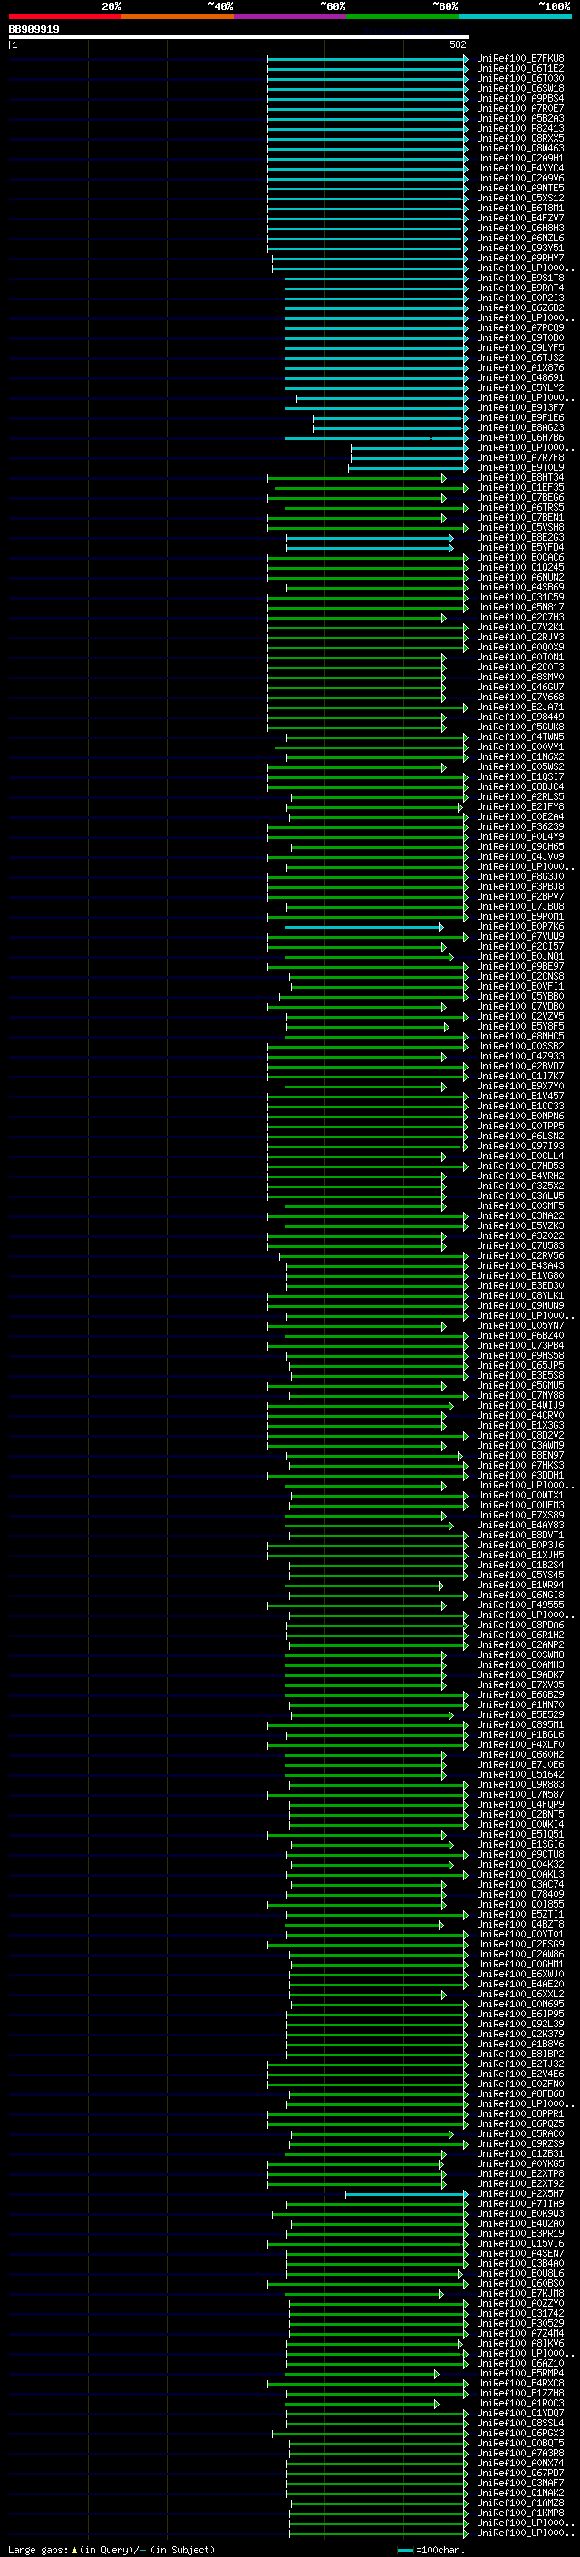
Task: Click hit label UniRef100_Q9CH65
Action: (x=520, y=846)
